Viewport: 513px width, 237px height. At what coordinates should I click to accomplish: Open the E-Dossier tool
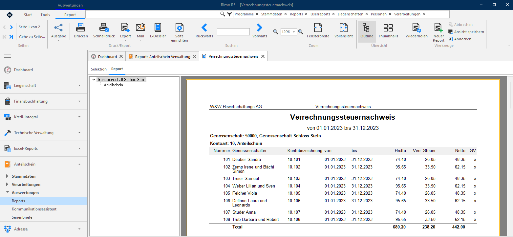[x=158, y=31]
